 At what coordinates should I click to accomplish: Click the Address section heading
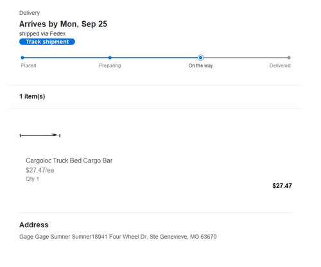click(34, 225)
